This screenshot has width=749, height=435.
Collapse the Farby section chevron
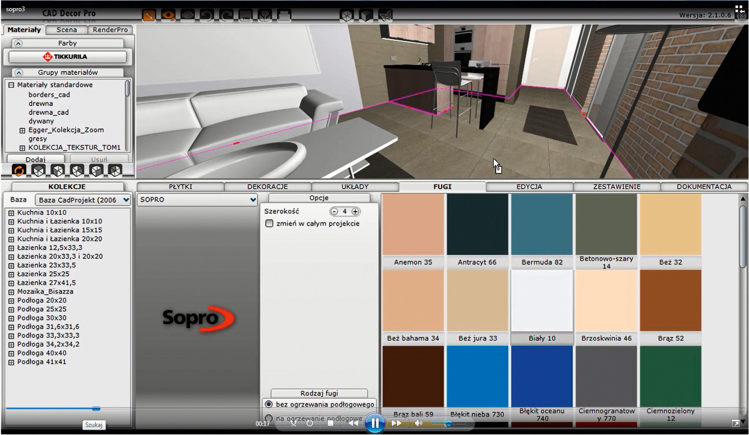tap(18, 43)
